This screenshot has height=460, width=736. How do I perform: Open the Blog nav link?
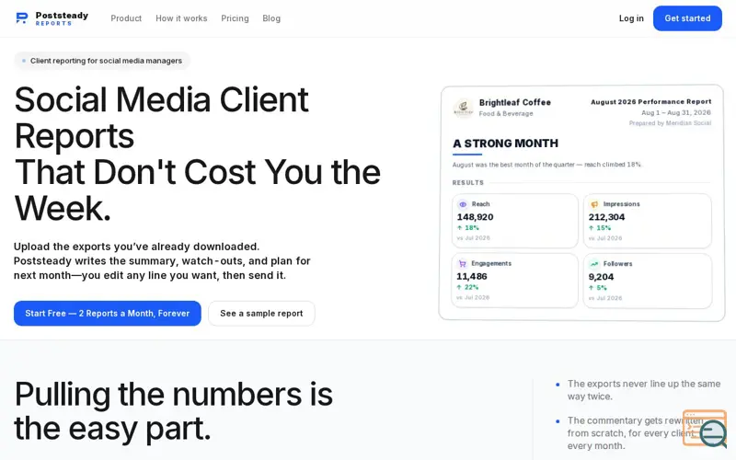tap(271, 18)
